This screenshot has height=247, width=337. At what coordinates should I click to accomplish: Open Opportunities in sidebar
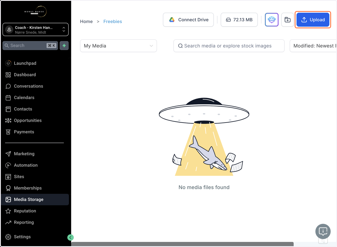pyautogui.click(x=35, y=120)
